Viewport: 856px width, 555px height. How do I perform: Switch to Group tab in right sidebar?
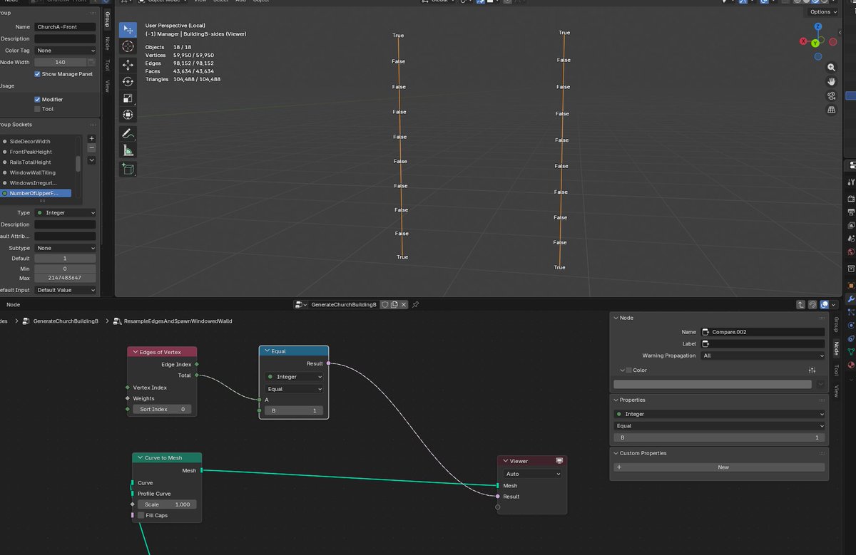(836, 325)
